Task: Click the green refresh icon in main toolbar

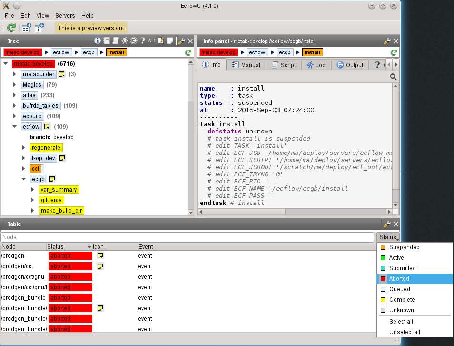Action: [11, 28]
